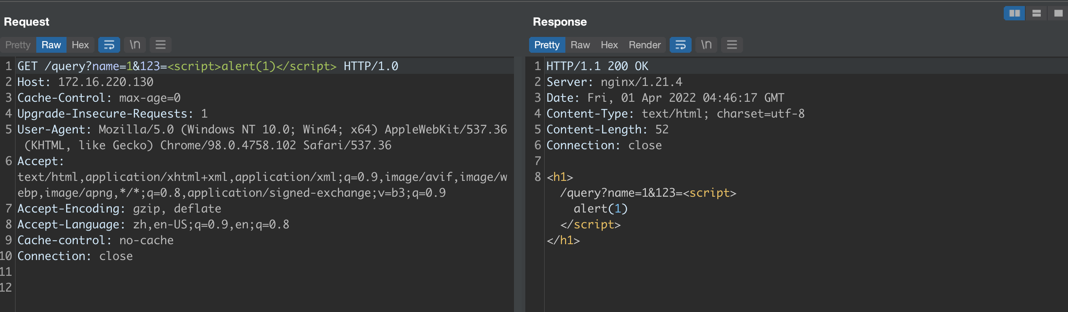
Task: Select the Pretty tab in Response panel
Action: 547,44
